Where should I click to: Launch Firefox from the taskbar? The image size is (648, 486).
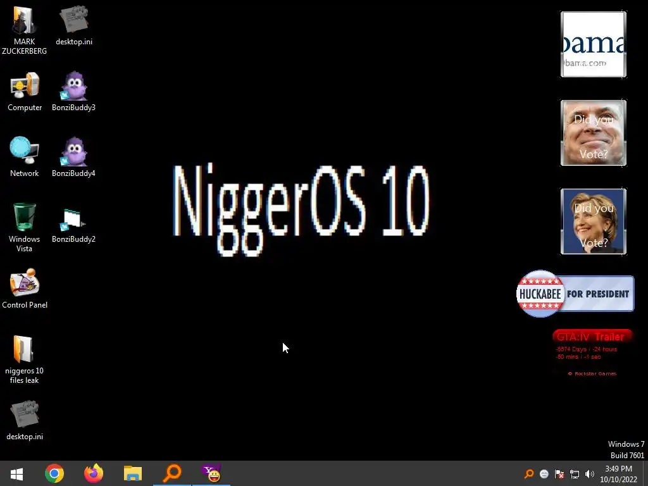(x=94, y=473)
